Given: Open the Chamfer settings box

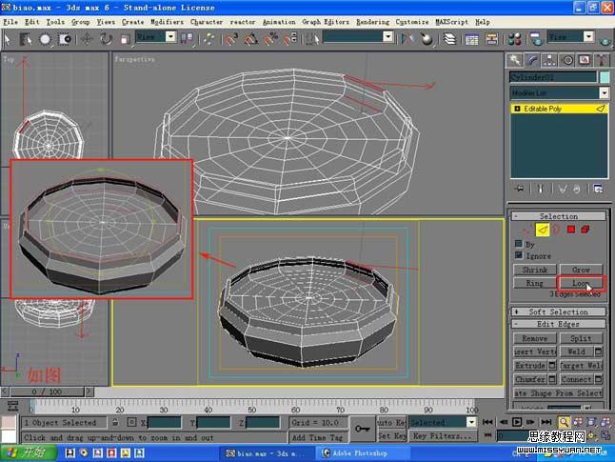Looking at the screenshot, I should tap(552, 379).
